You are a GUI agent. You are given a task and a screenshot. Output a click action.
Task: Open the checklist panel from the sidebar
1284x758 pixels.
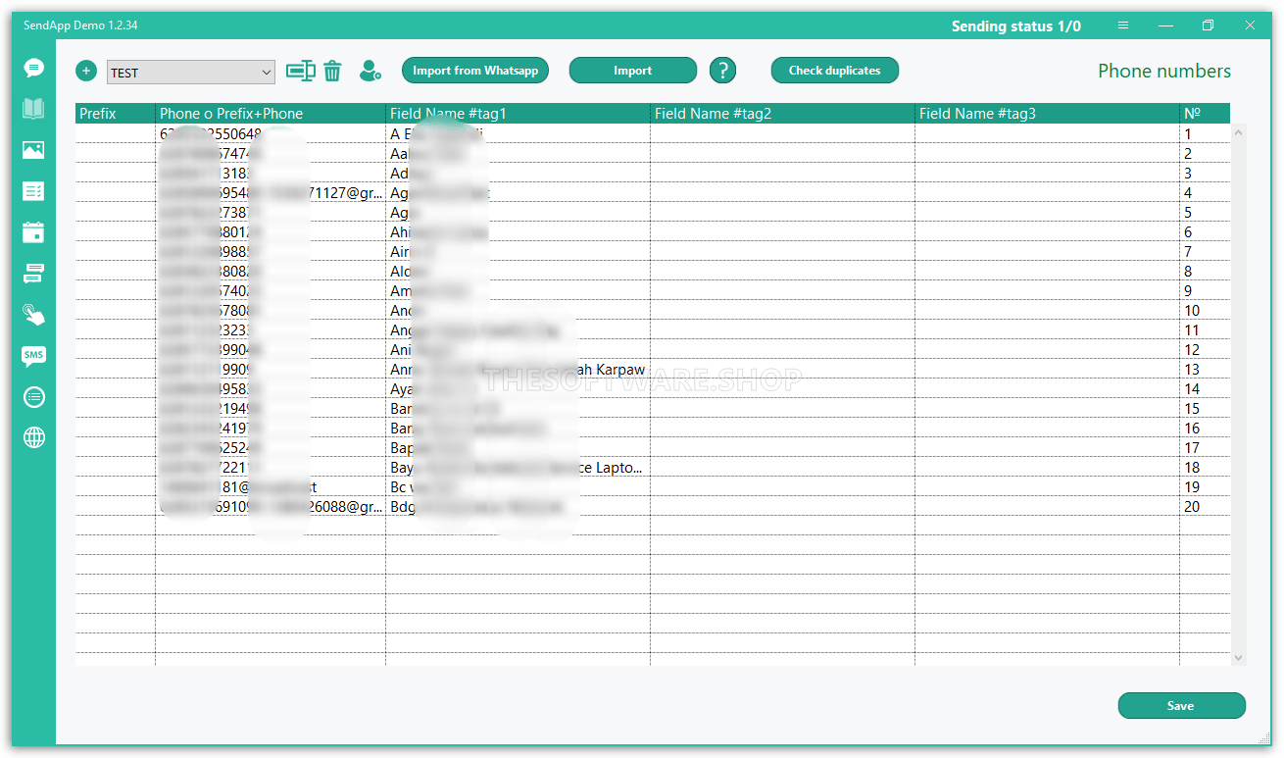pos(34,191)
